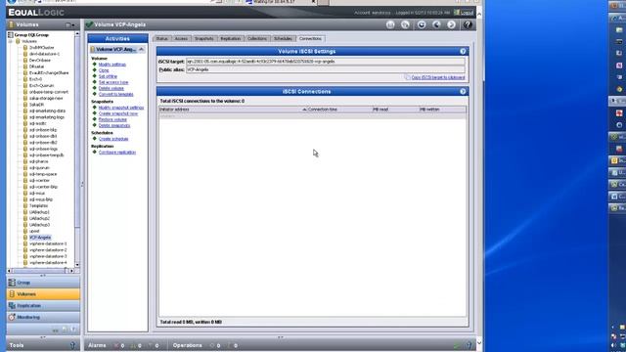The height and width of the screenshot is (352, 626).
Task: Click the Monitoring navigation icon
Action: click(x=12, y=317)
